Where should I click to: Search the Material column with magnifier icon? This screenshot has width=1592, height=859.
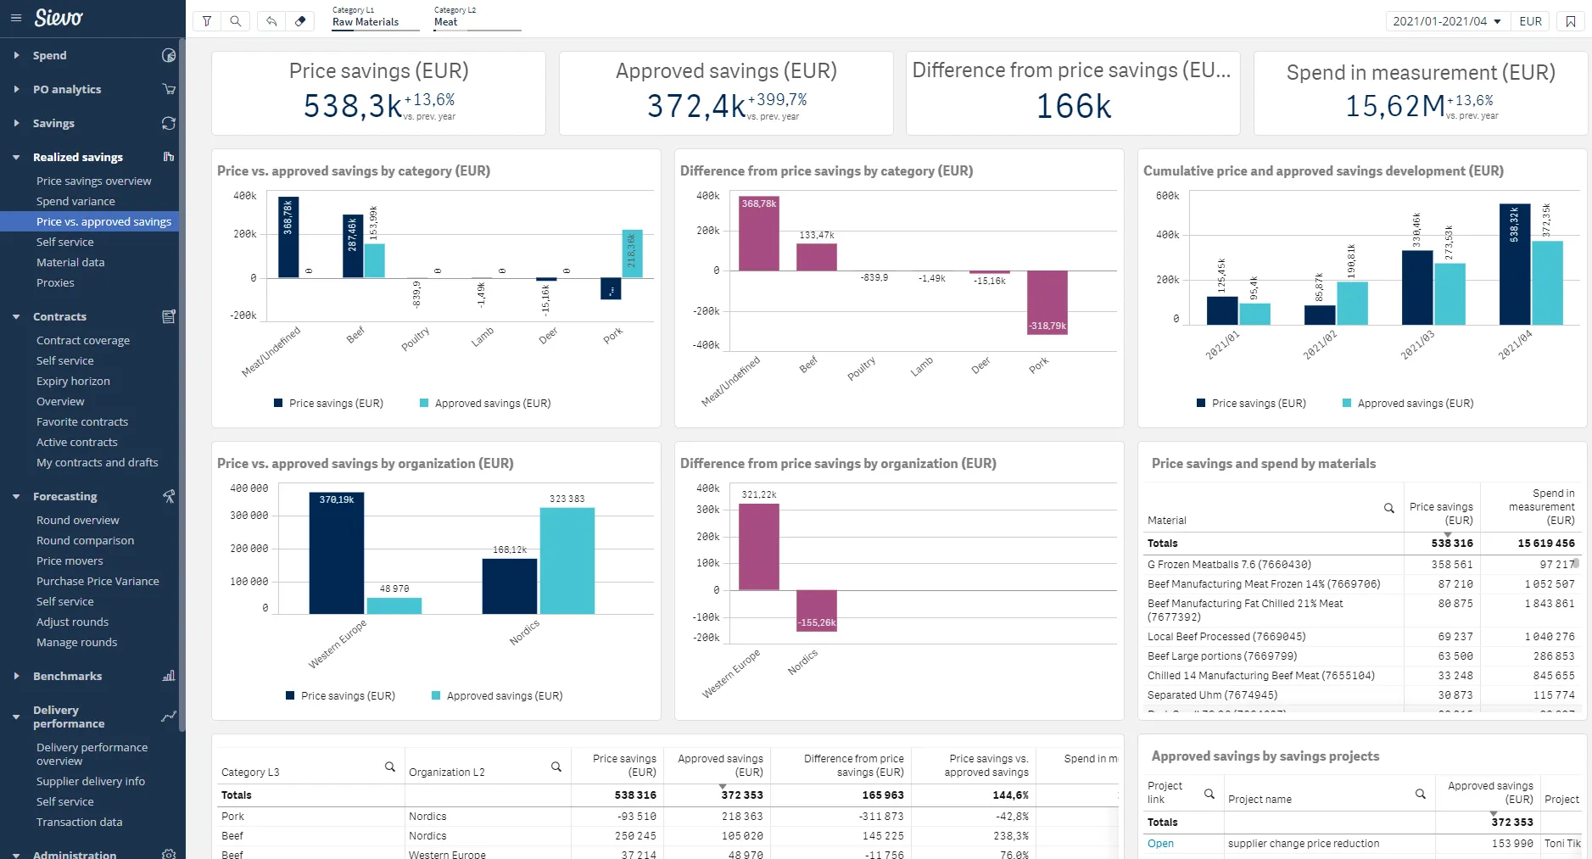(x=1388, y=508)
